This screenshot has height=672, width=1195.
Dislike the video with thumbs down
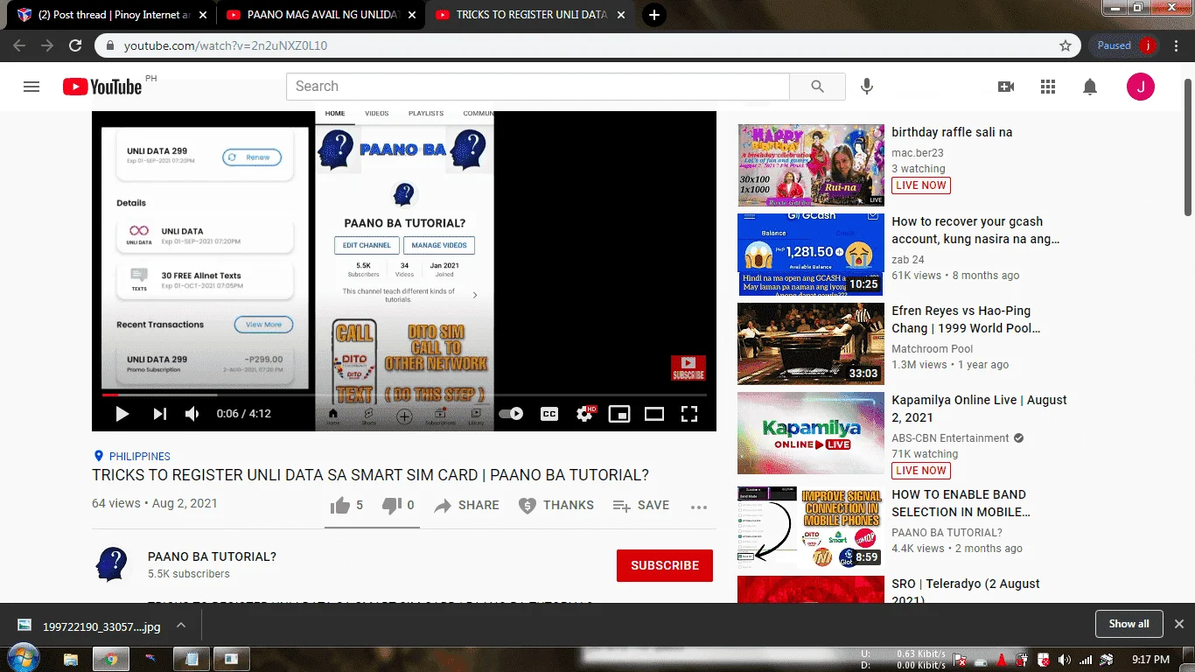pos(398,505)
